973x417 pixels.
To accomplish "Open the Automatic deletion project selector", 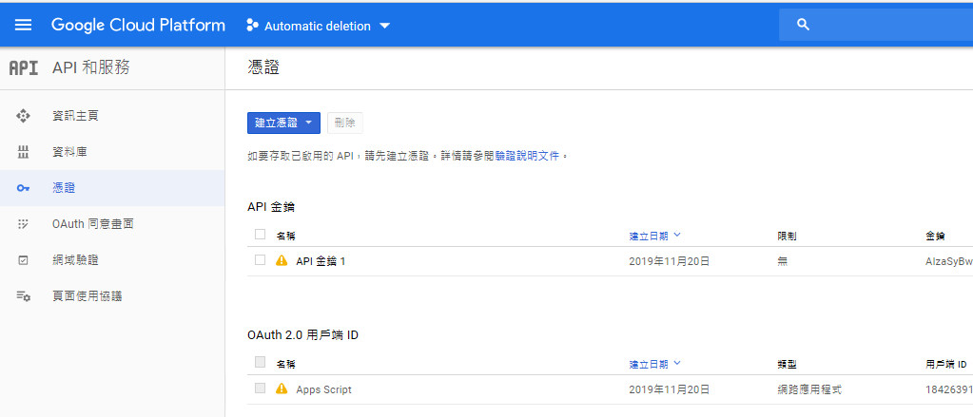I will click(319, 26).
